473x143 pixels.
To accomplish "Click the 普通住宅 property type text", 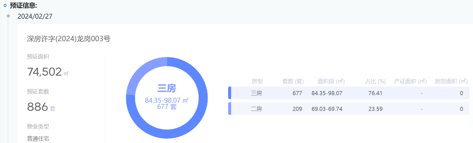I will click(x=38, y=139).
